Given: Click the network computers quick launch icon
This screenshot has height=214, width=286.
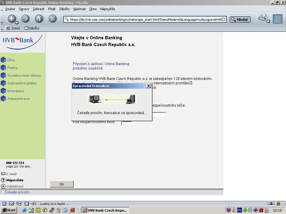Looking at the screenshot, I should point(52,210).
